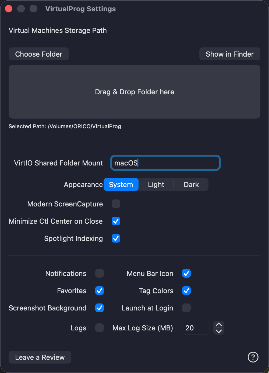The image size is (269, 373).
Task: Open the help question mark icon
Action: pos(253,357)
